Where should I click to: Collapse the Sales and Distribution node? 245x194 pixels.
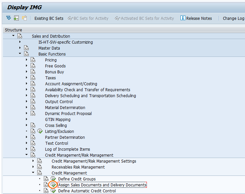14,36
